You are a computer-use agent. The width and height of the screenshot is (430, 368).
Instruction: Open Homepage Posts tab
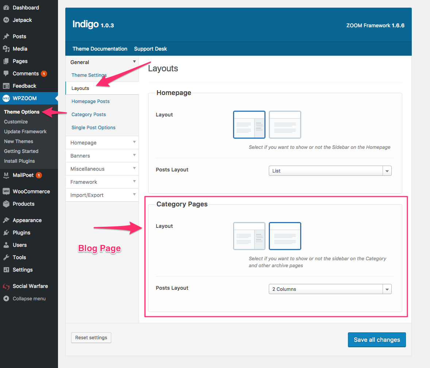click(90, 101)
